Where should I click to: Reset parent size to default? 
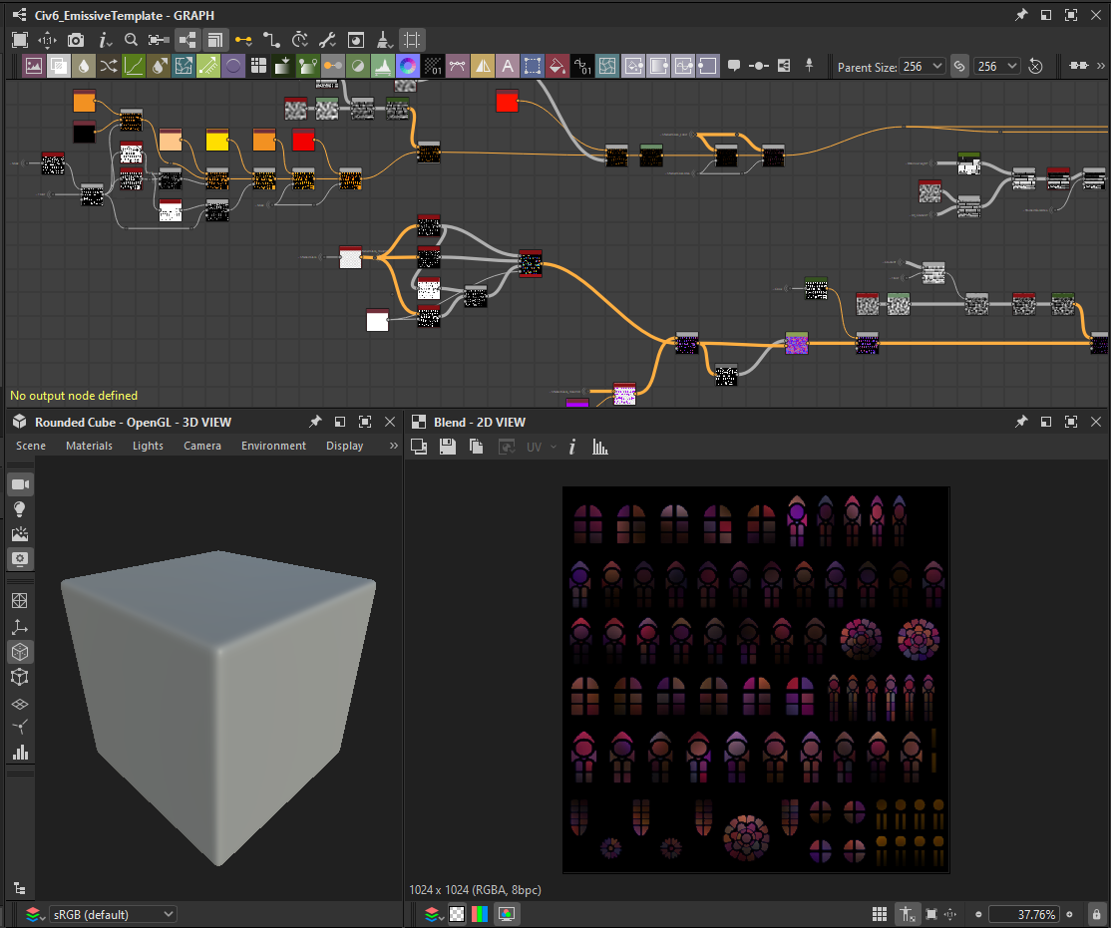(x=1035, y=66)
